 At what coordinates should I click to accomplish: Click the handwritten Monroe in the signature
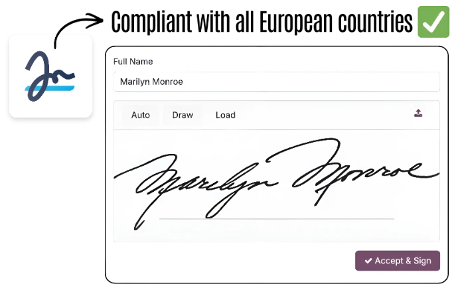(x=359, y=173)
